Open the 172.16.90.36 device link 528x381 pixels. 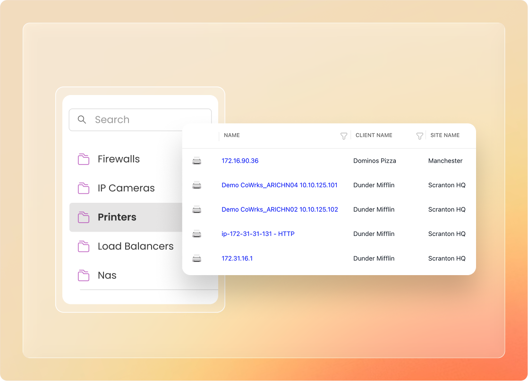pos(240,161)
